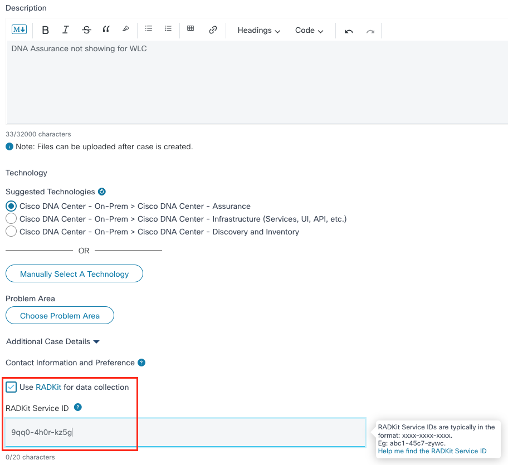Click the Technology section heading
Viewport: 508px width, 465px height.
26,173
